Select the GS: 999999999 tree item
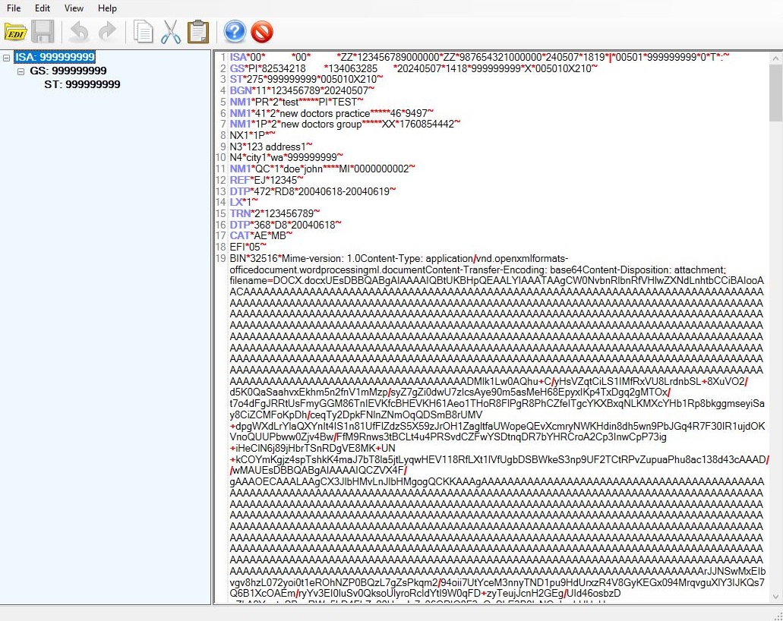783x621 pixels. pyautogui.click(x=68, y=71)
